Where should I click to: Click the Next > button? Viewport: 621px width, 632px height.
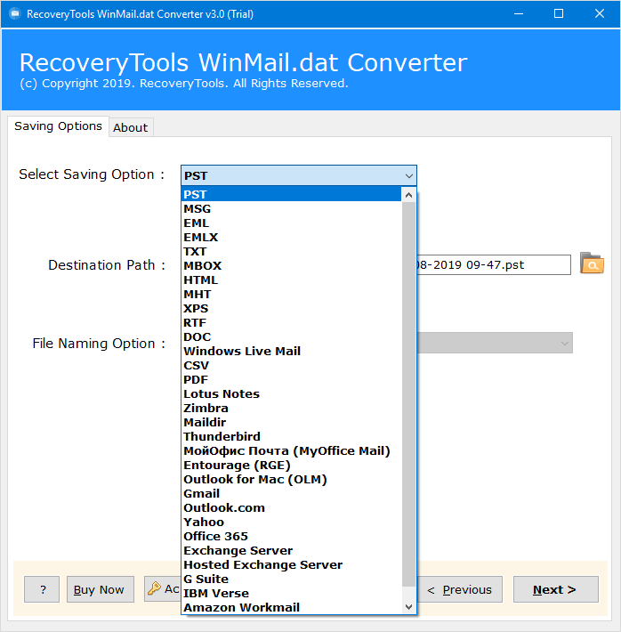pyautogui.click(x=555, y=589)
